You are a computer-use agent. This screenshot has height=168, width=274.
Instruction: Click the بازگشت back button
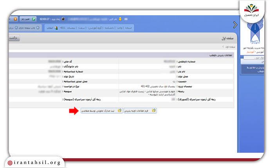pyautogui.click(x=14, y=38)
